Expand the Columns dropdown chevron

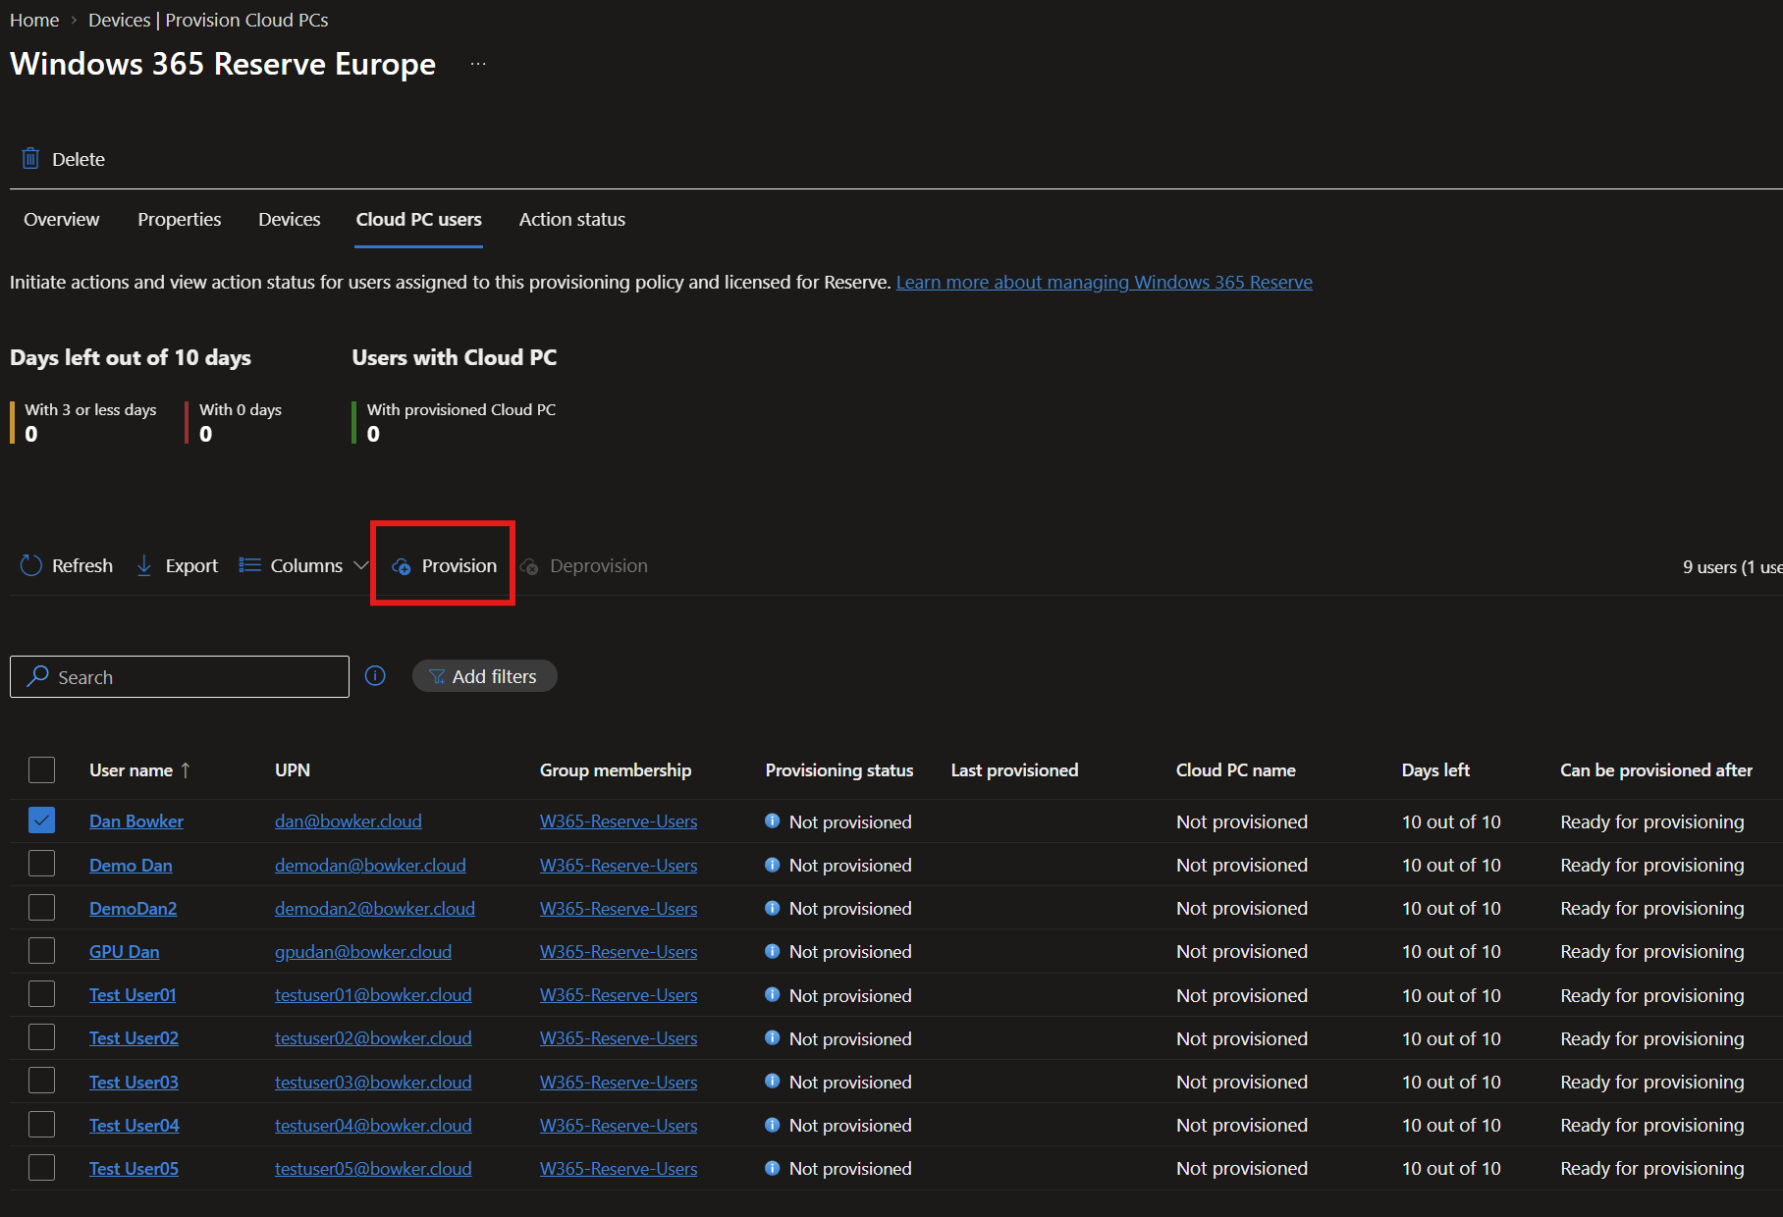tap(360, 565)
